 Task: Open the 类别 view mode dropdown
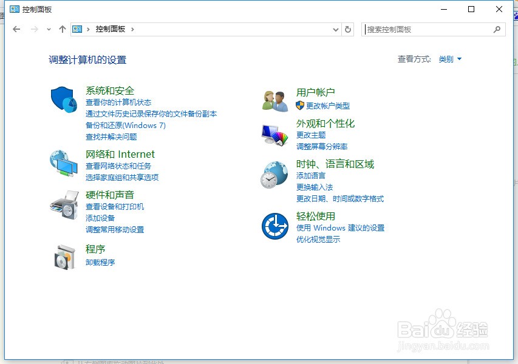coord(449,59)
